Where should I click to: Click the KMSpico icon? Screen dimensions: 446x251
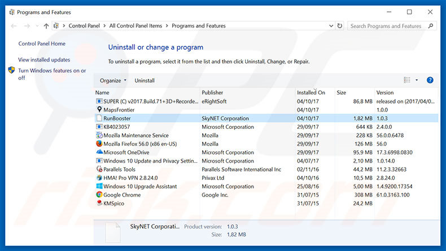click(99, 203)
